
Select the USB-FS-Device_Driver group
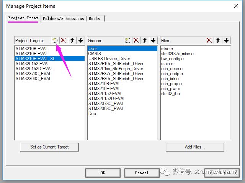(x=122, y=59)
